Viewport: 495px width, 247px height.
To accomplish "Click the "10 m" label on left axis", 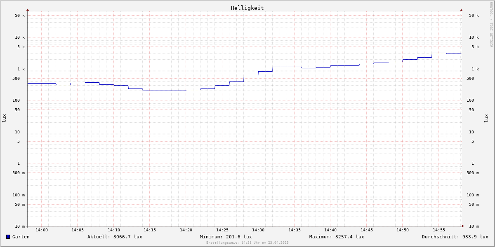I will [20, 226].
